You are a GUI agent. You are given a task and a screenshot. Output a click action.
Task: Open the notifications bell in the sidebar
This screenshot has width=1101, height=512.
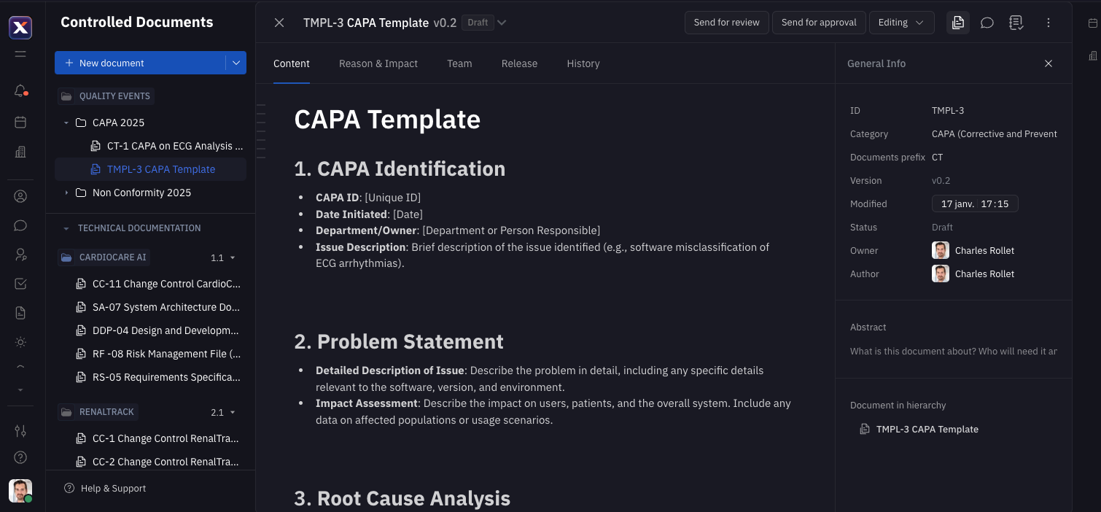(x=20, y=91)
